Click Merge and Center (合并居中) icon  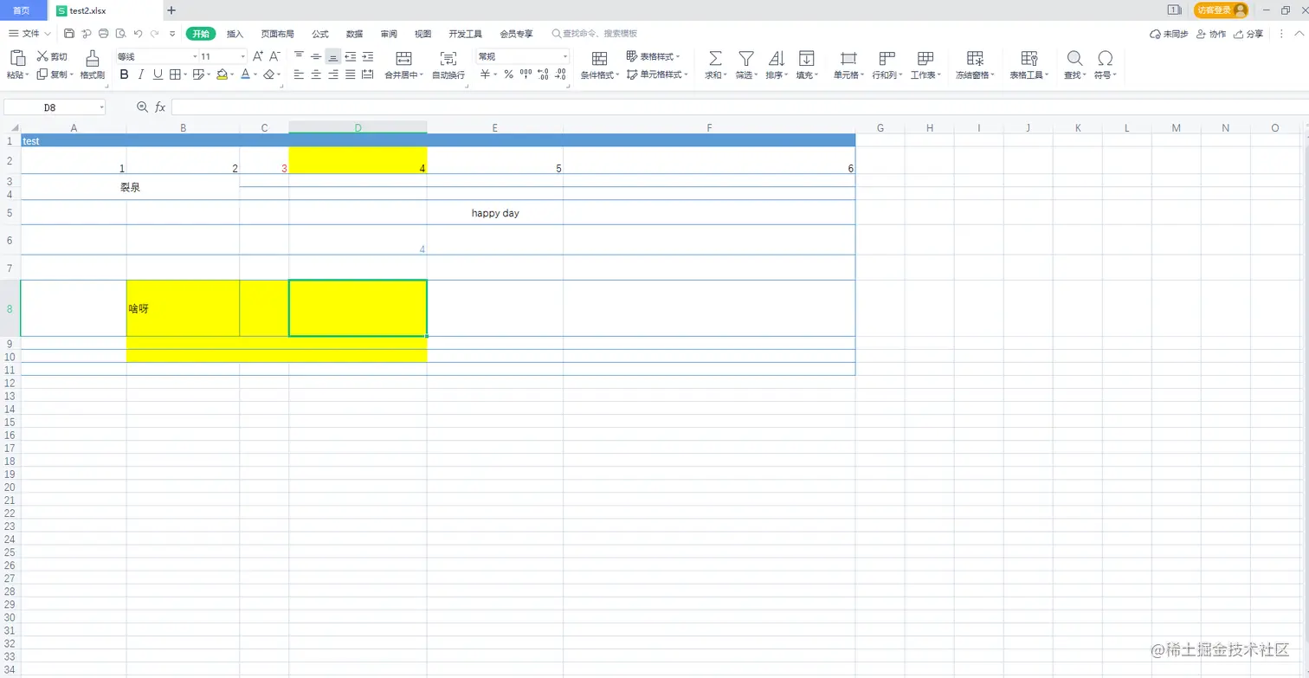click(403, 58)
